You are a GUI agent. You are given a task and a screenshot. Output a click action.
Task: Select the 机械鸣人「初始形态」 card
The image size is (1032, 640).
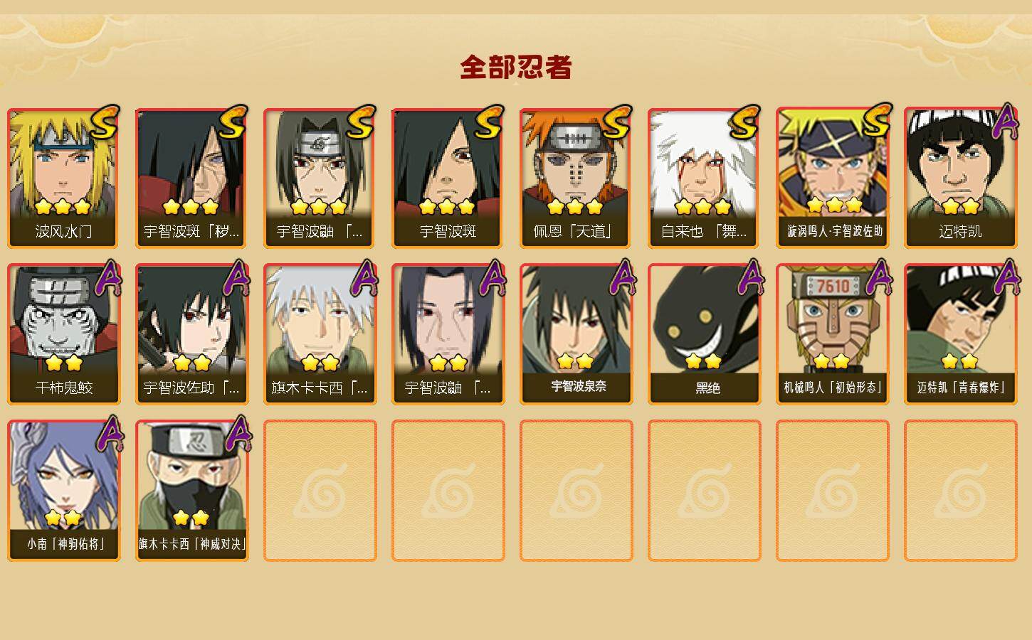tap(832, 334)
